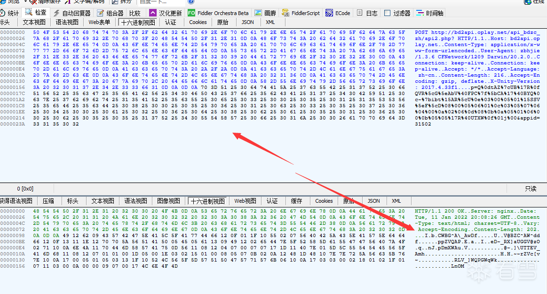Screen dimensions: 547x294
Task: Switch to the 检查 inspectors tab
Action: pyautogui.click(x=36, y=13)
